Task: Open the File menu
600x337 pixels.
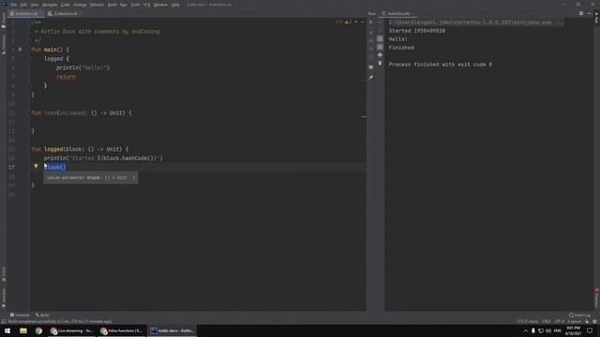Action: click(14, 5)
